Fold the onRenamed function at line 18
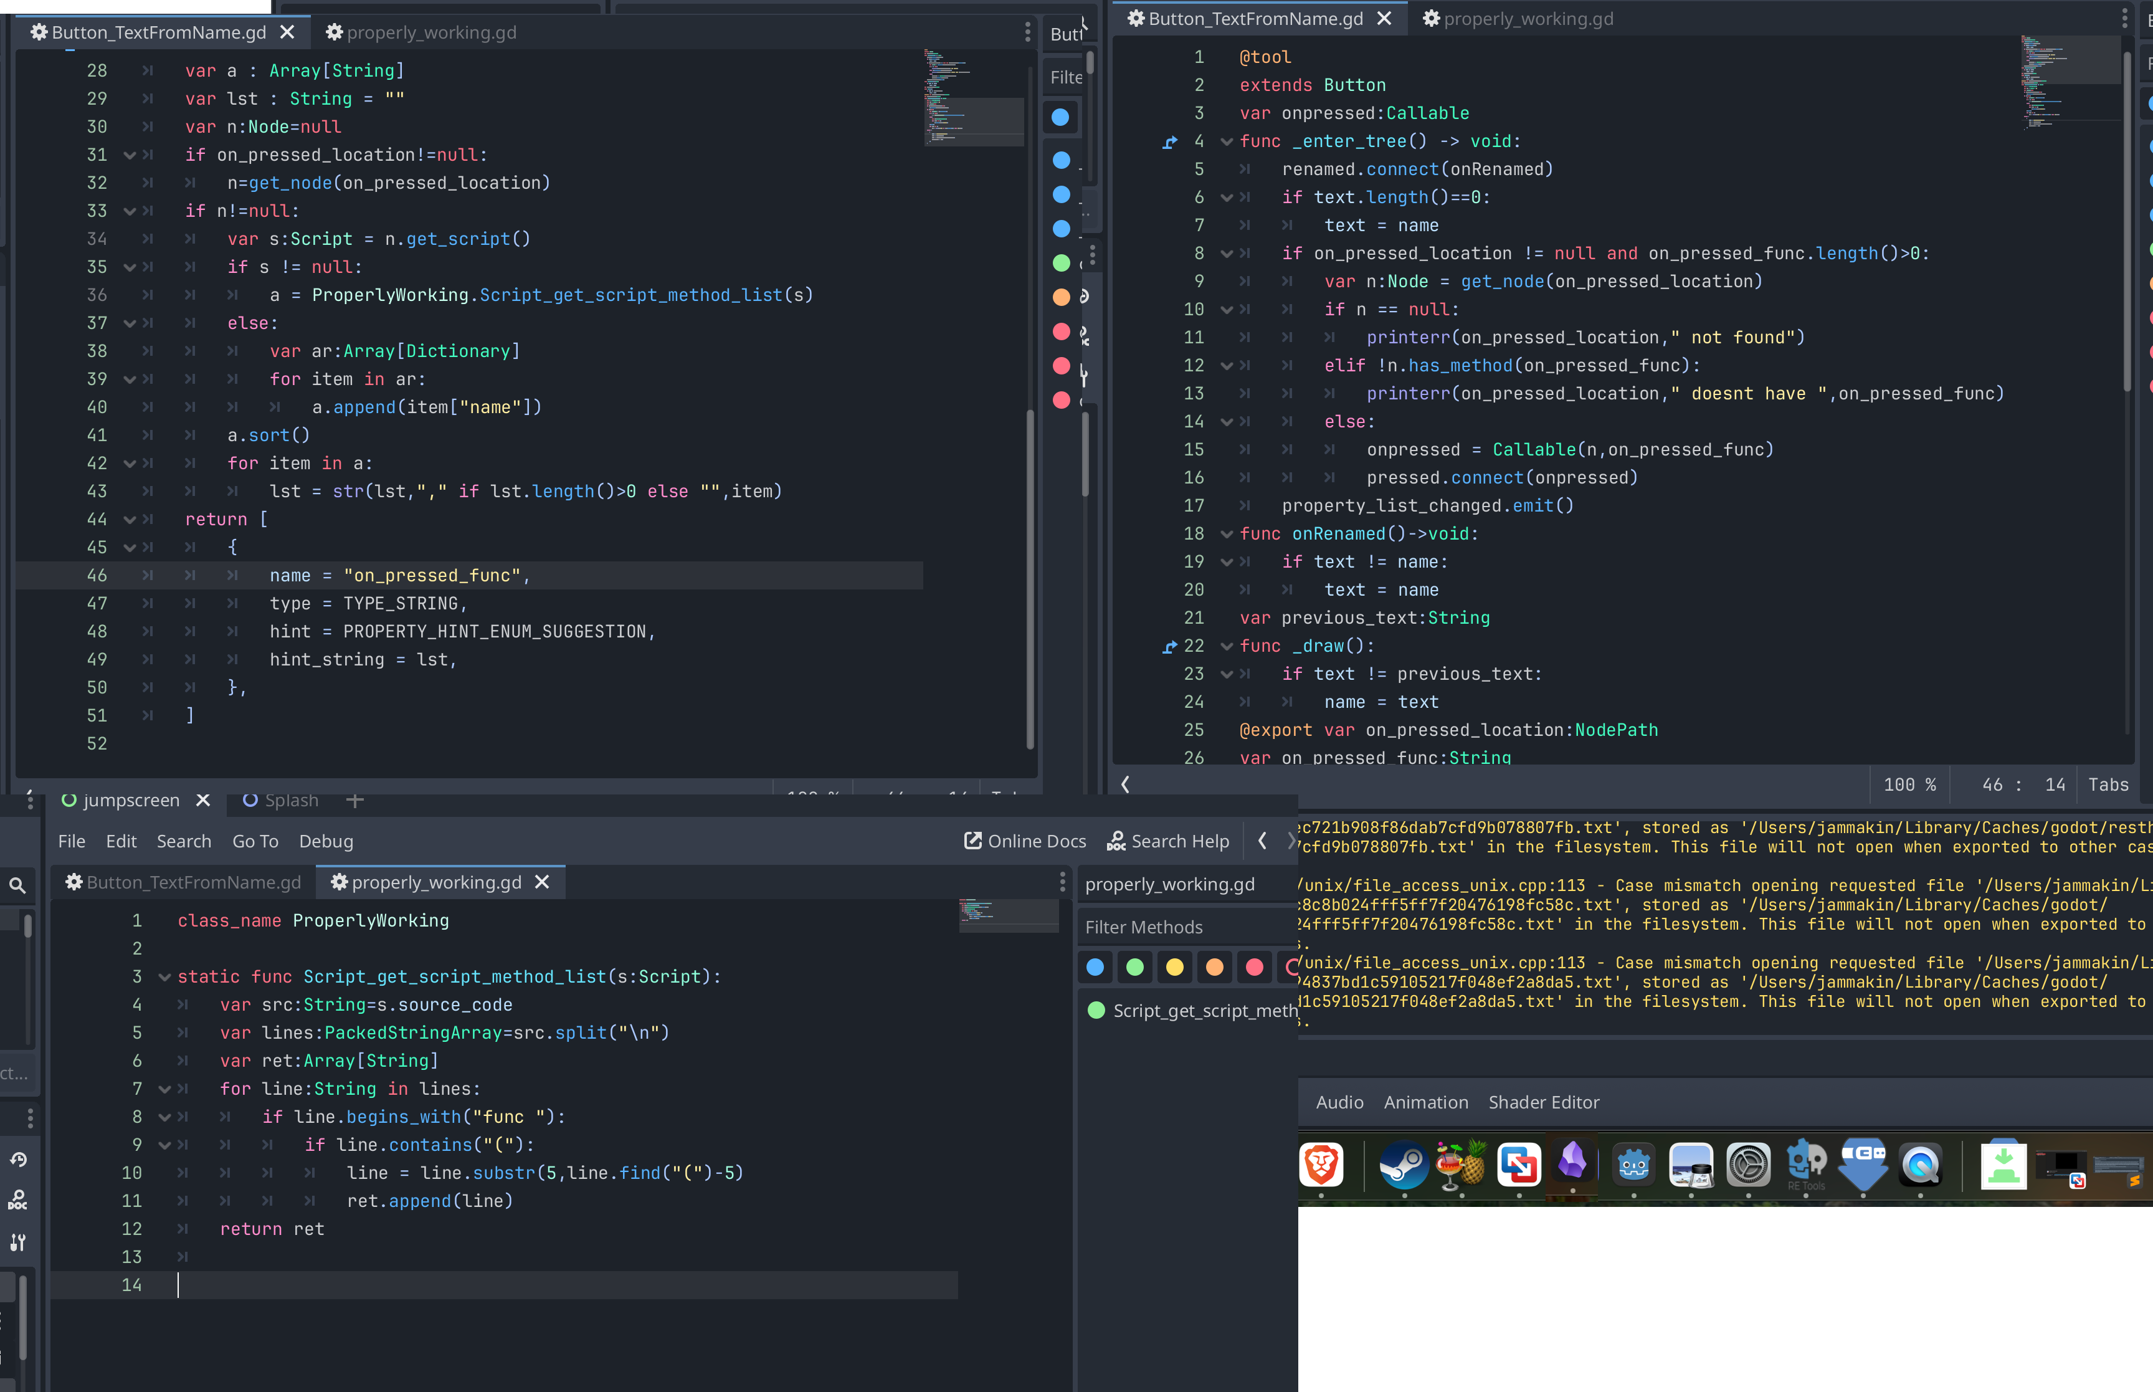2153x1392 pixels. point(1226,534)
